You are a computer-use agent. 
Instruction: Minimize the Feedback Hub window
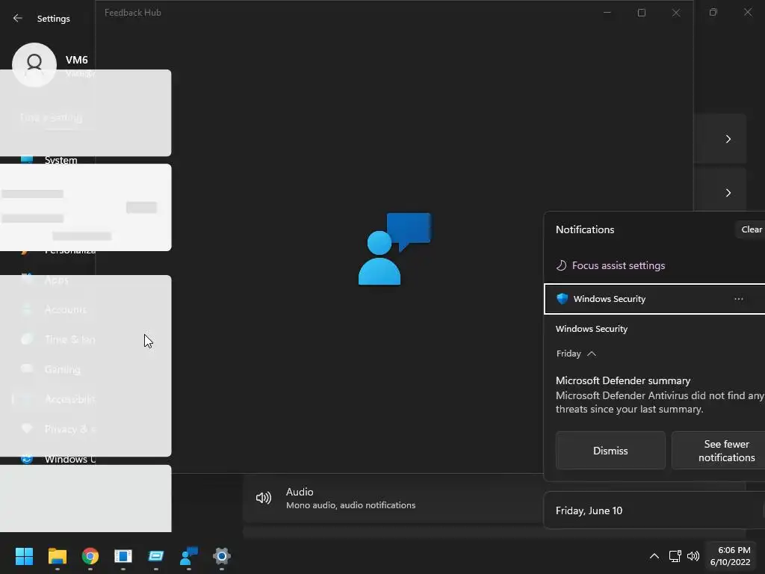tap(607, 13)
